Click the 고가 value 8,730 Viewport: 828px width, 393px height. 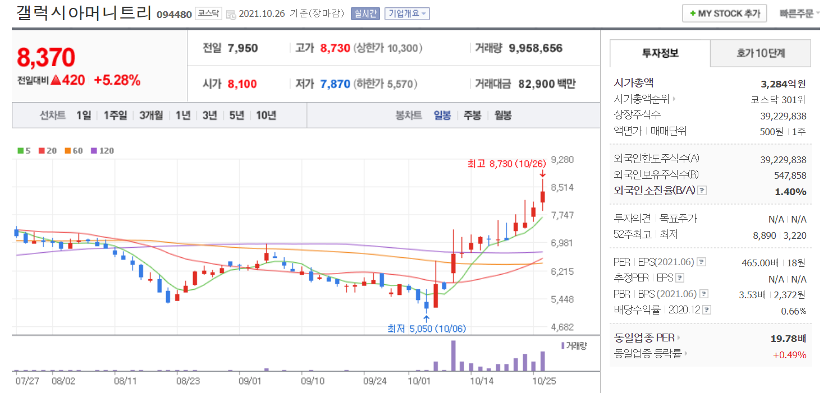335,48
